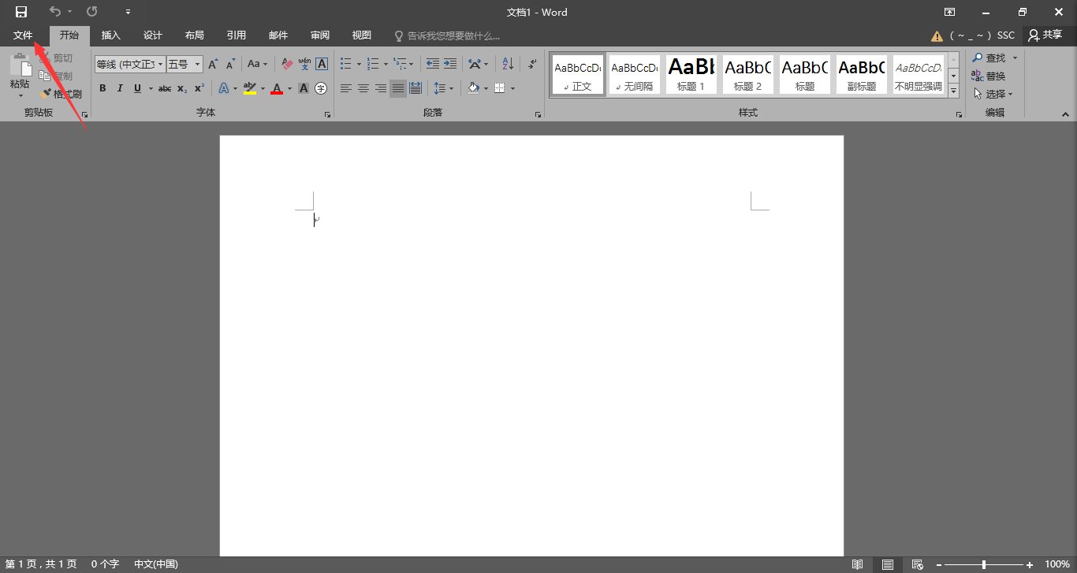
Task: Toggle underline on text
Action: (x=136, y=88)
